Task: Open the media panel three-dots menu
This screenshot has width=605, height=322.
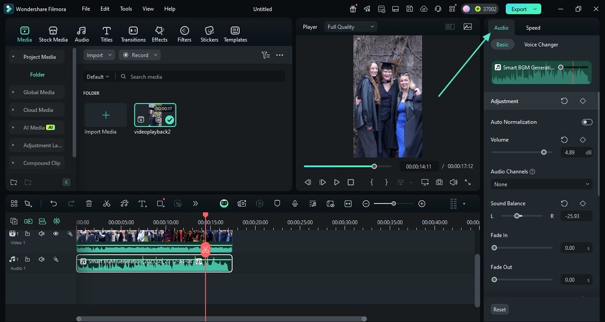Action: 280,55
